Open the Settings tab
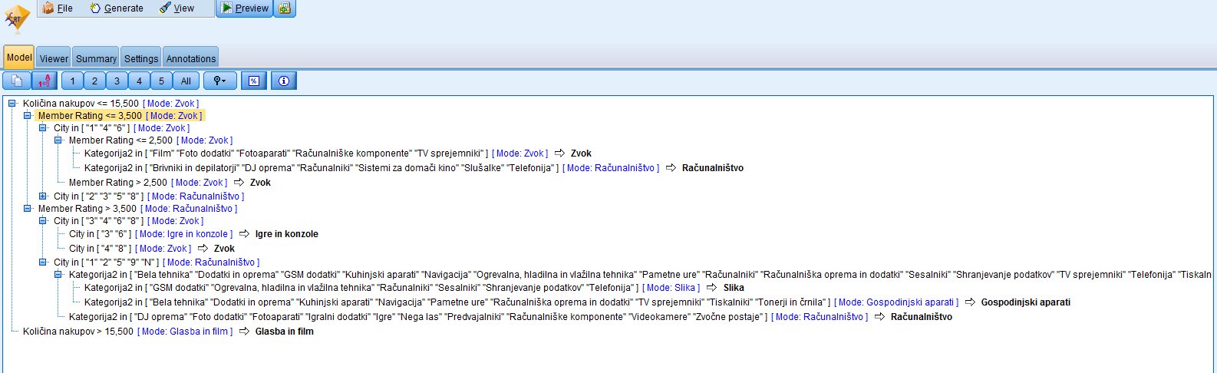The height and width of the screenshot is (373, 1217). (x=141, y=58)
